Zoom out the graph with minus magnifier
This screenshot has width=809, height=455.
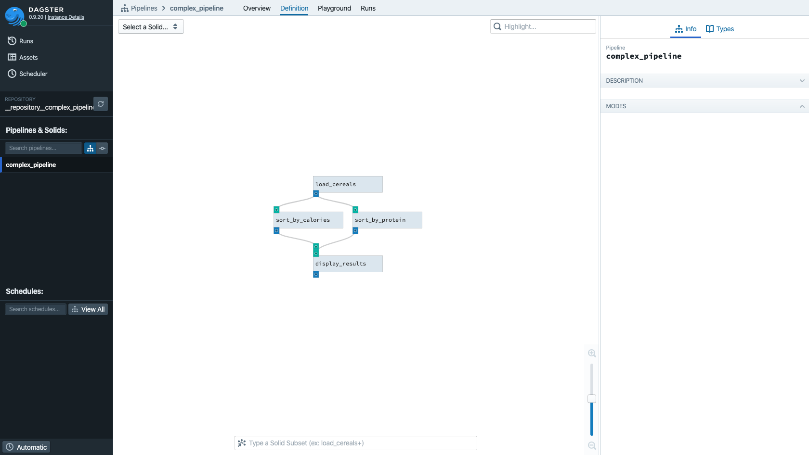(592, 446)
